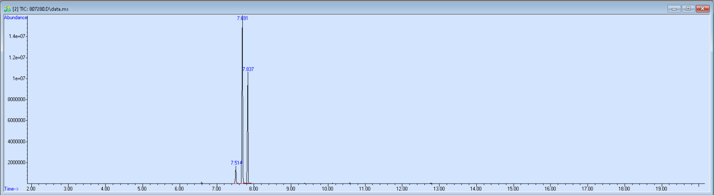Click the 4.00 time axis label

coord(105,189)
